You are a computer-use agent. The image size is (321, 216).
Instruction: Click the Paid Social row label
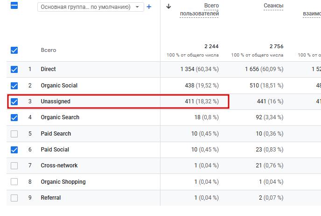[x=55, y=150]
